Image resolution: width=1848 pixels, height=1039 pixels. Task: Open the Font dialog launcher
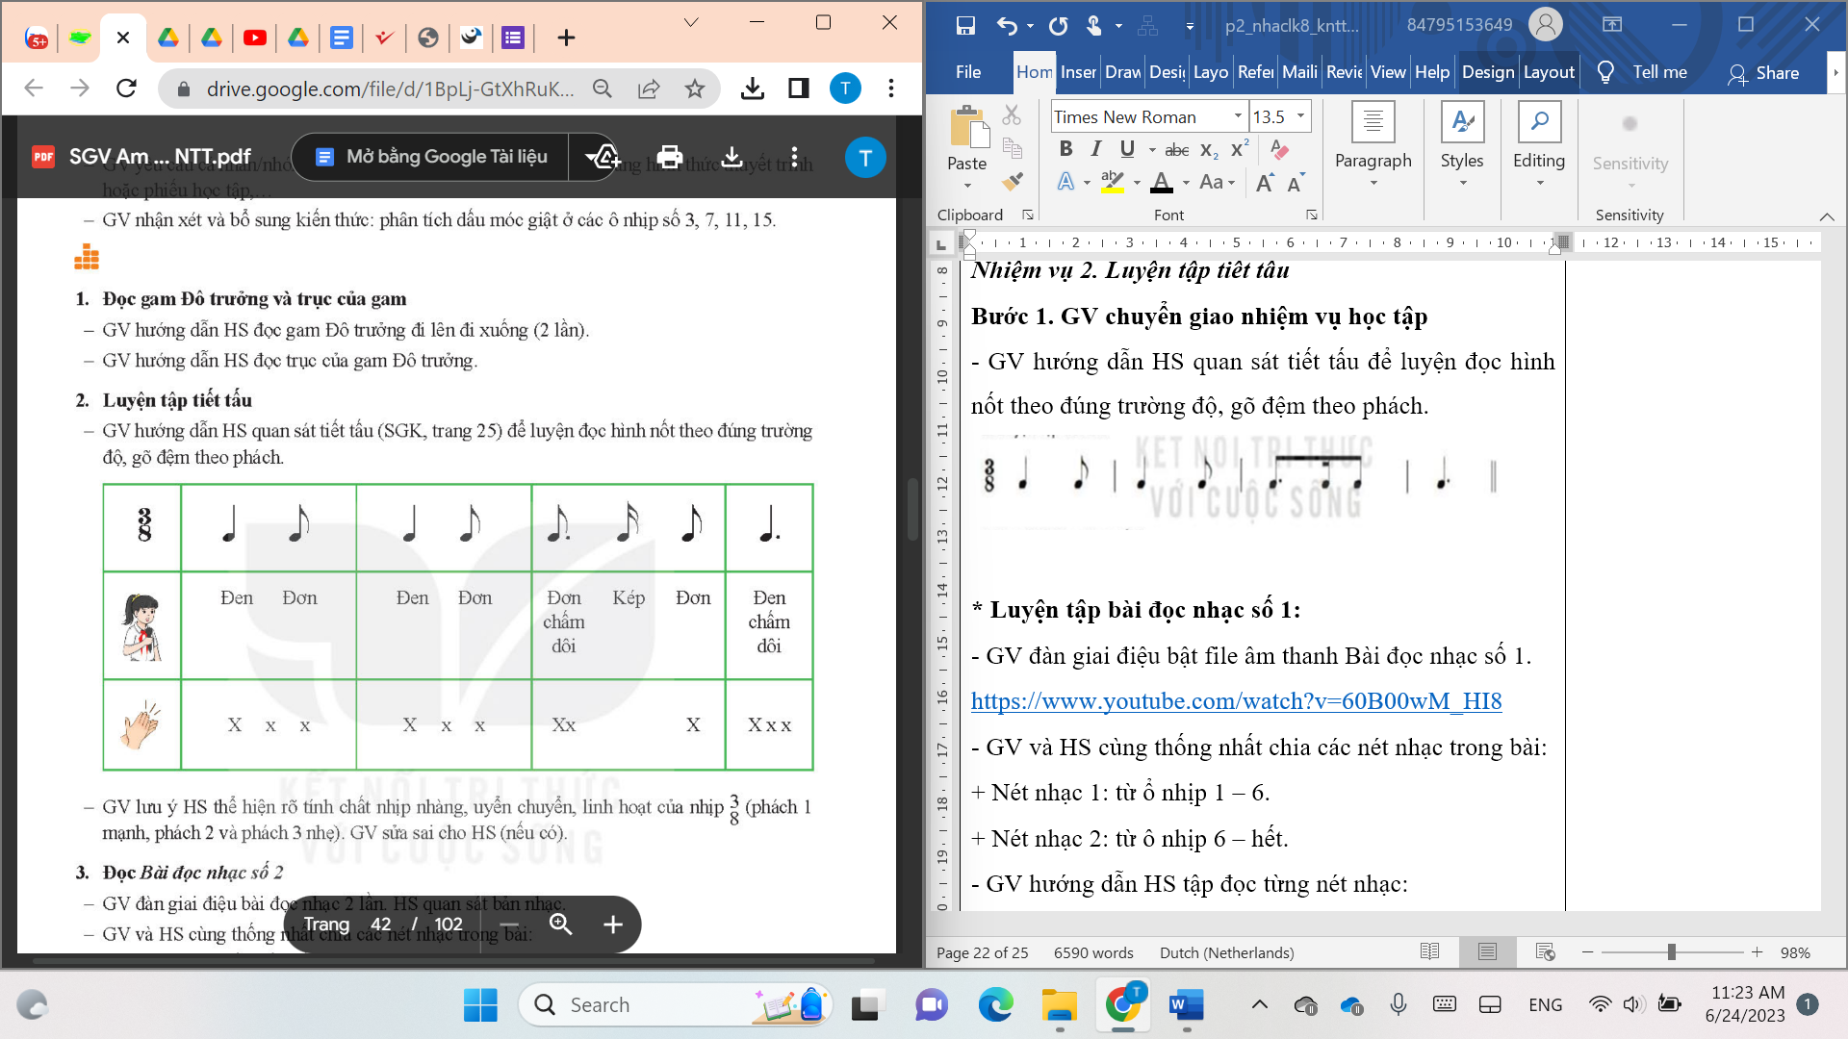click(x=1311, y=215)
